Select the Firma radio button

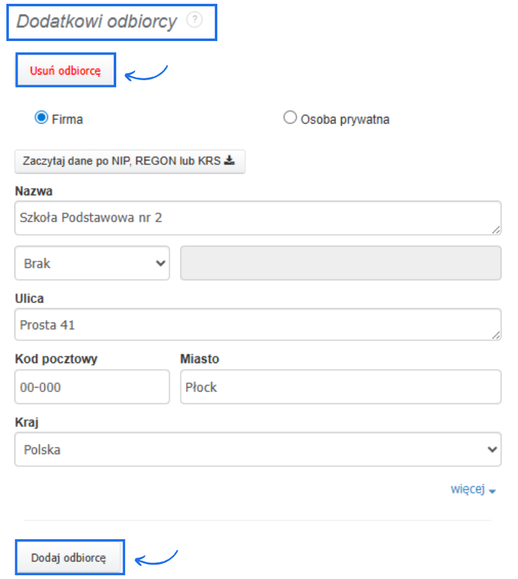tap(42, 118)
